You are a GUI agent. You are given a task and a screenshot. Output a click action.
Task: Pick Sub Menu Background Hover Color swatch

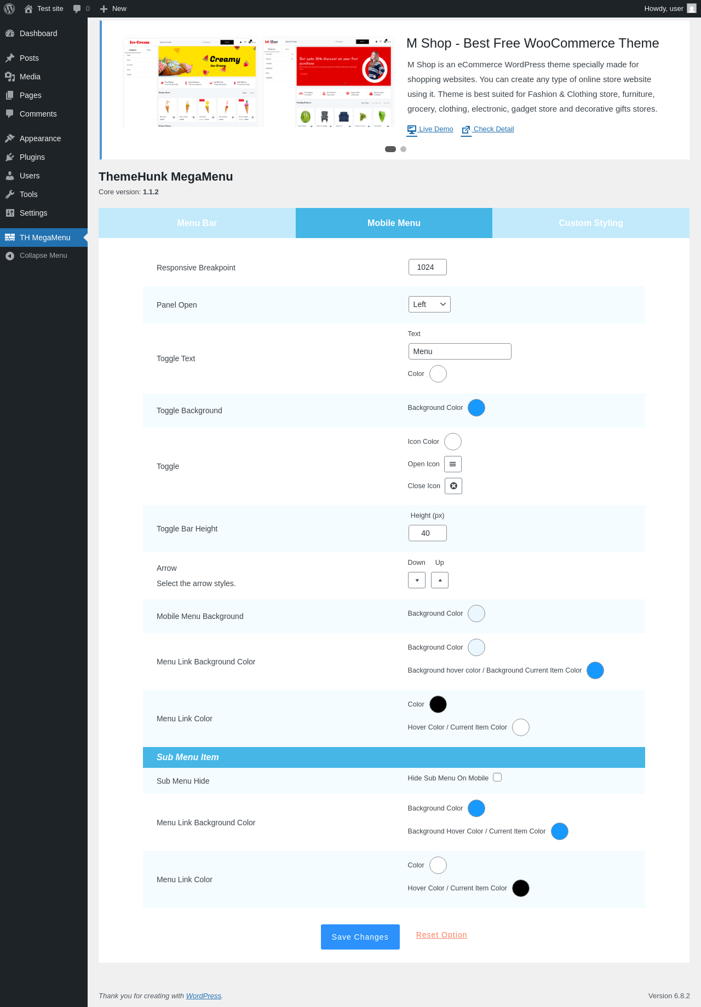(x=560, y=831)
